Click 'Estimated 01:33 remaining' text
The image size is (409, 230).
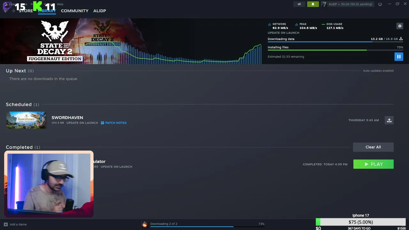286,57
